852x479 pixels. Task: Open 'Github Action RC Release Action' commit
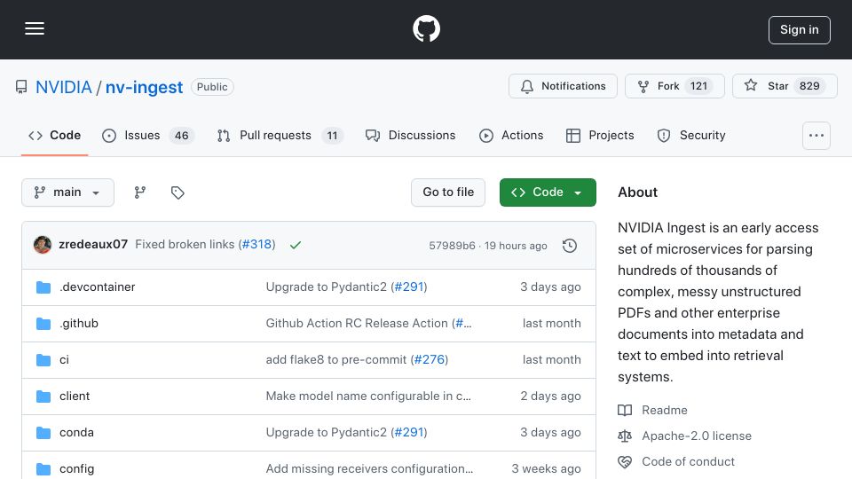[x=357, y=323]
